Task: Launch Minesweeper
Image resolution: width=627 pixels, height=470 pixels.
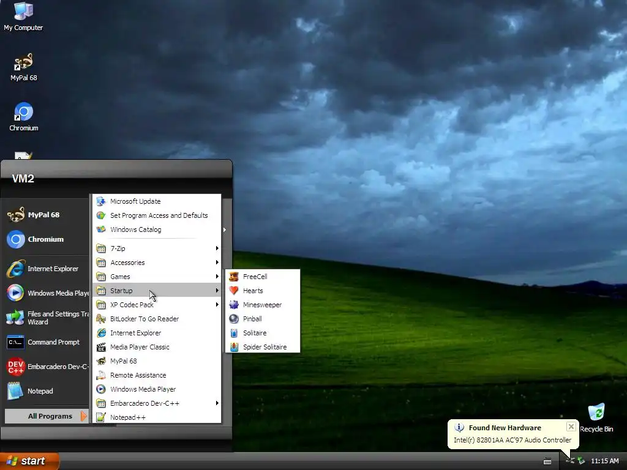Action: [x=263, y=305]
